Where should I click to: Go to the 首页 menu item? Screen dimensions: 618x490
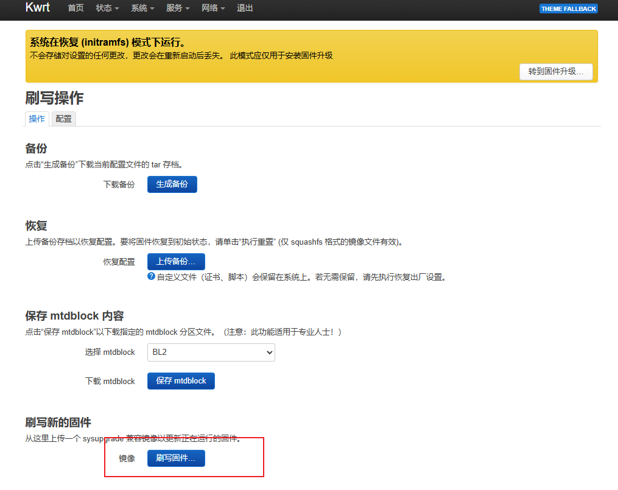[x=76, y=9]
